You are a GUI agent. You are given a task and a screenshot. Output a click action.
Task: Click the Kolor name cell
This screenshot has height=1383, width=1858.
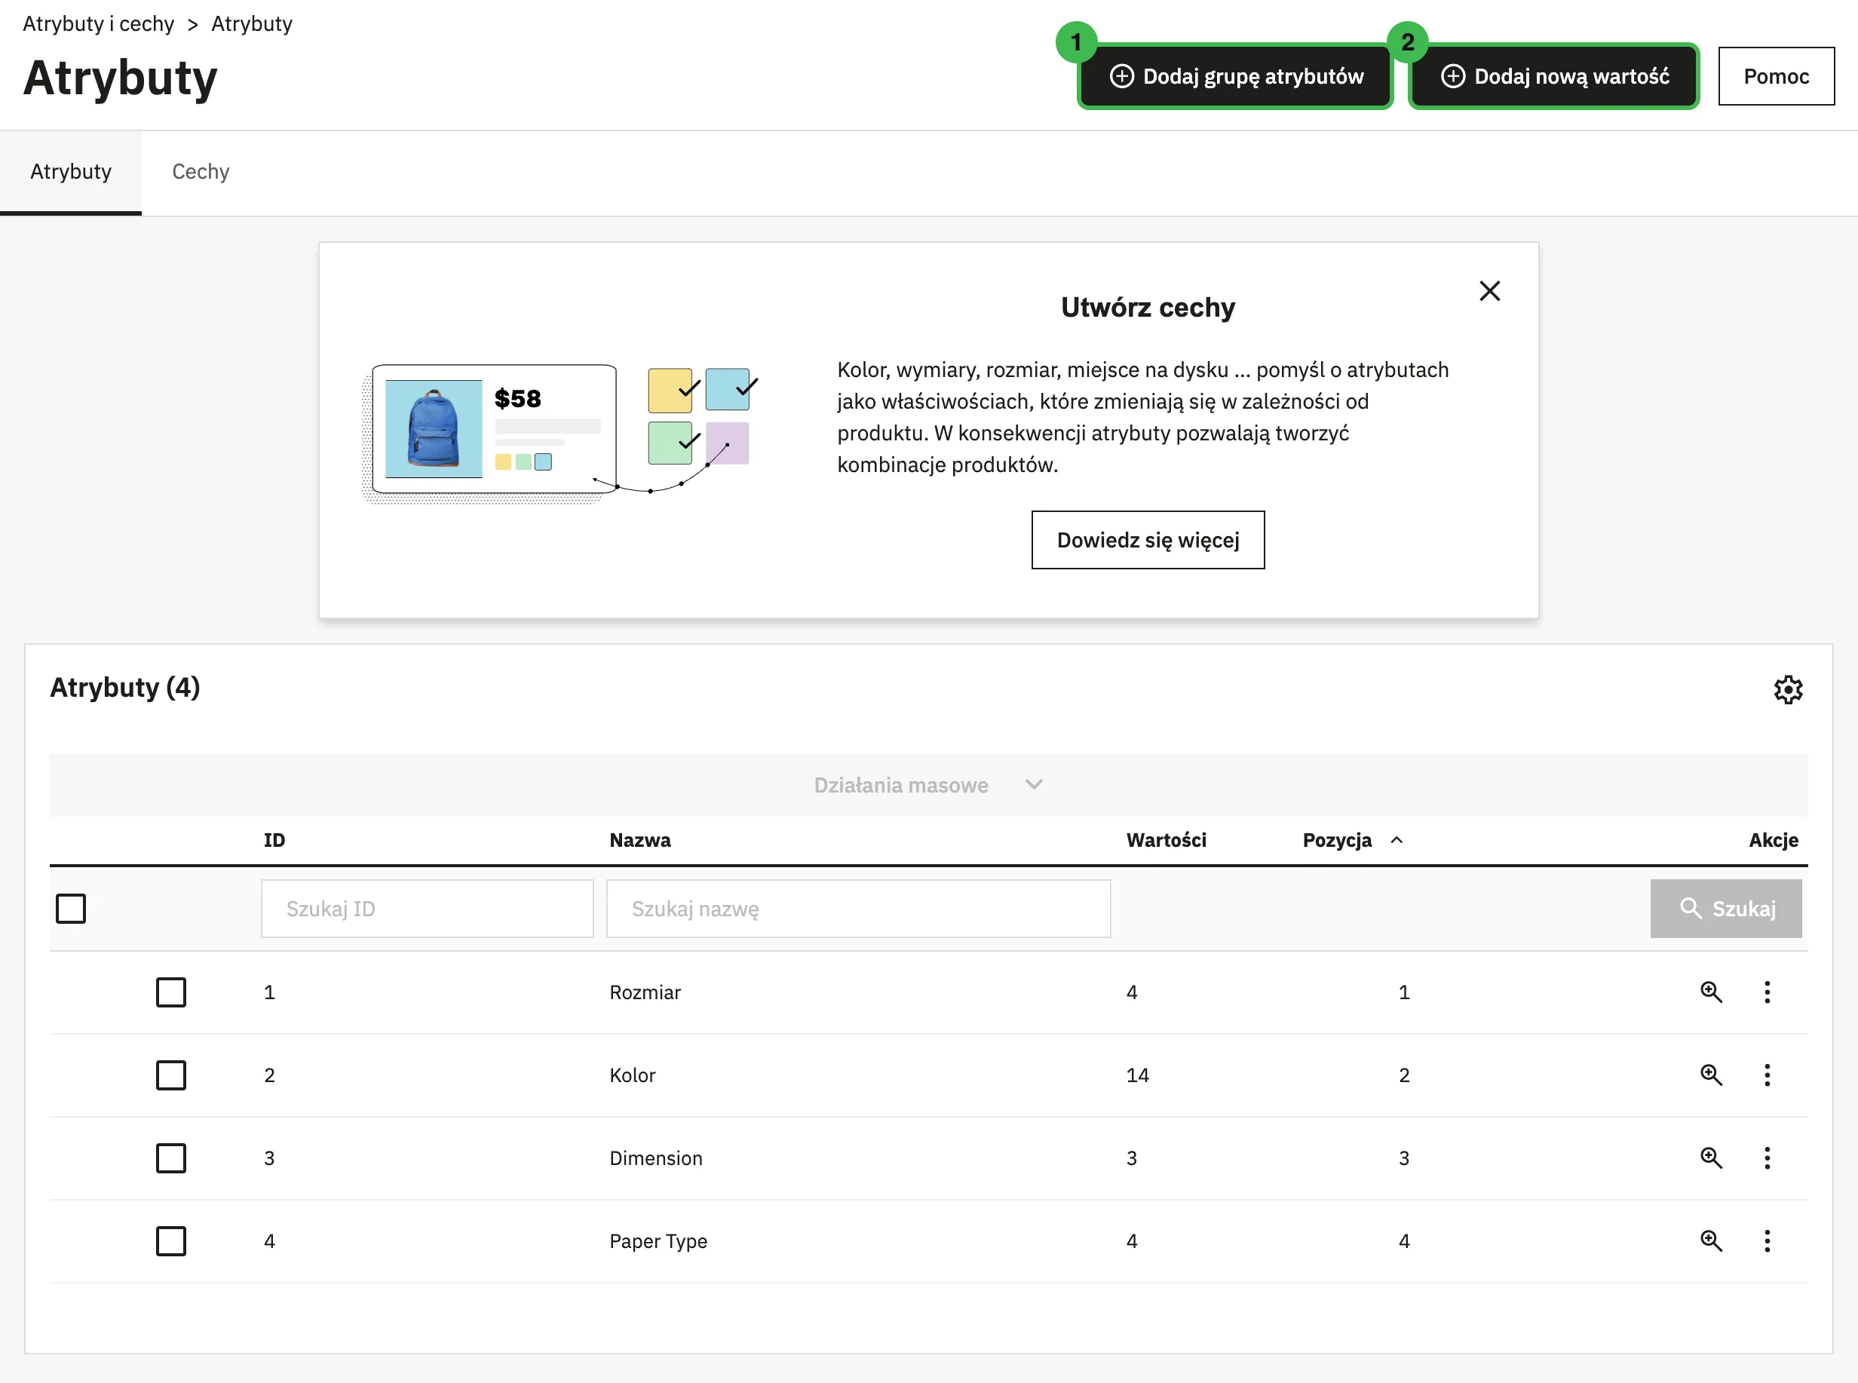pyautogui.click(x=633, y=1075)
